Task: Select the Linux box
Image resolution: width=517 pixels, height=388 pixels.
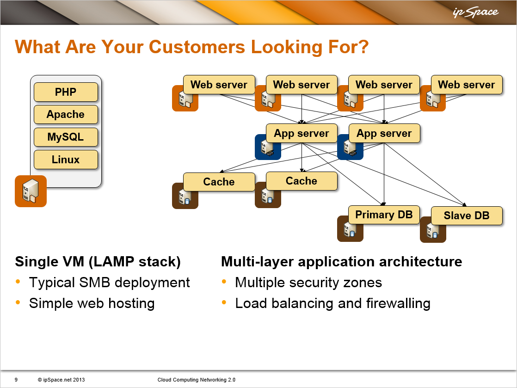Action: coord(66,160)
